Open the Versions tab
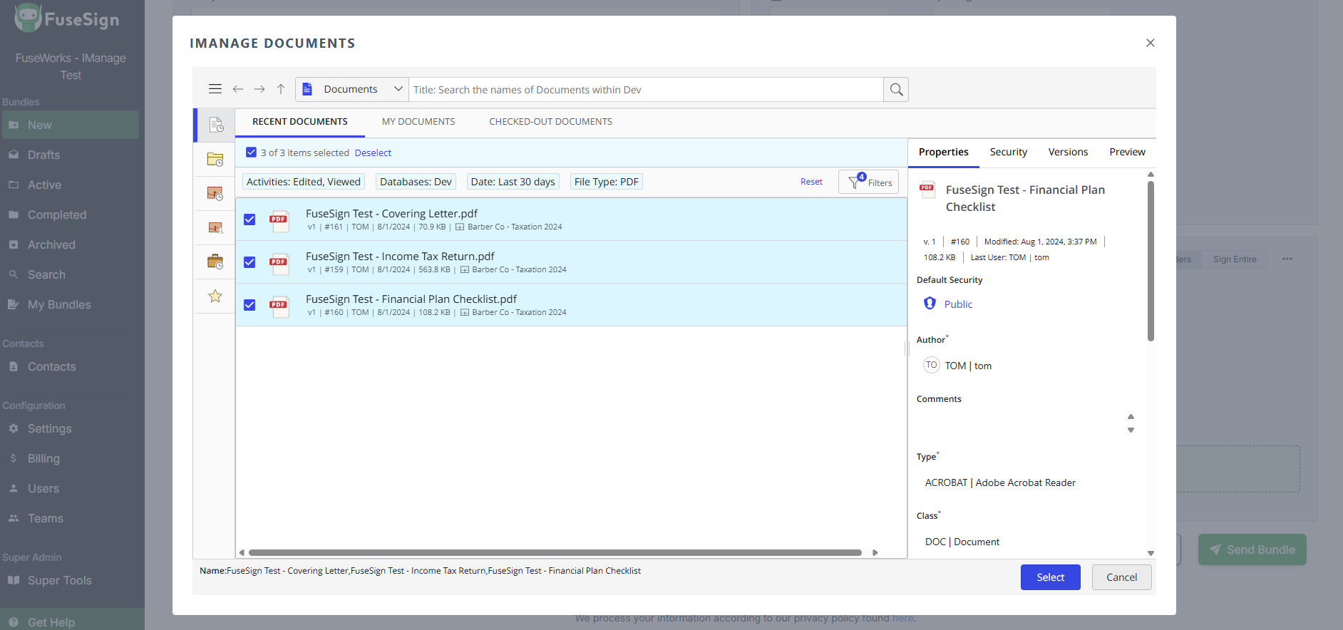Screen dimensions: 1343x630 coord(1068,152)
